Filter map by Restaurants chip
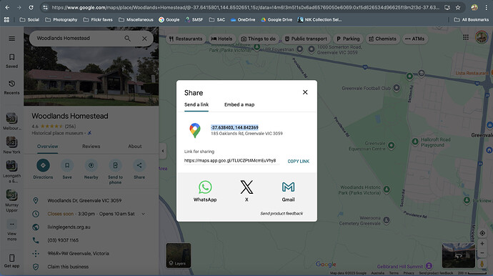 tap(186, 39)
